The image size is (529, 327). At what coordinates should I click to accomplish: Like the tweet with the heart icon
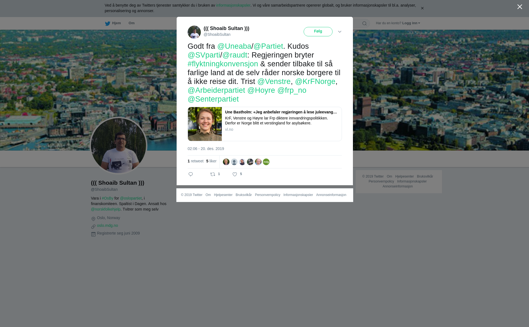pos(235,174)
